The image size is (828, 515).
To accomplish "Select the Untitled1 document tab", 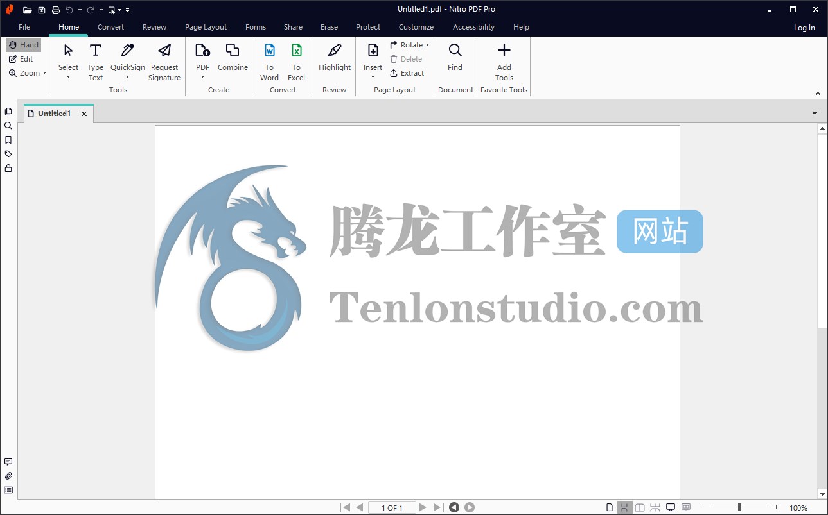I will coord(54,114).
